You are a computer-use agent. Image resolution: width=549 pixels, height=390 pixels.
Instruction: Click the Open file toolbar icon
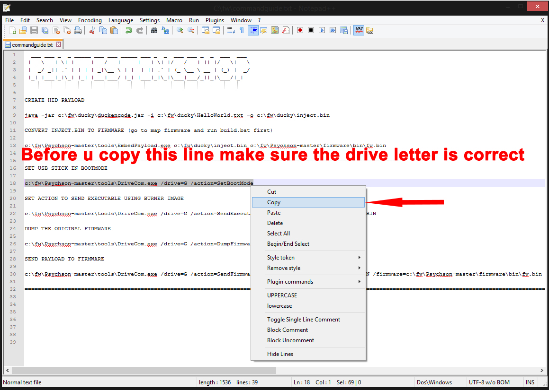click(x=23, y=30)
